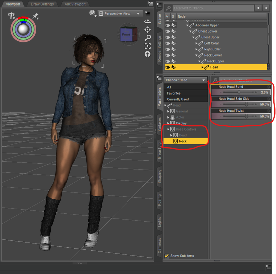Select the Actor parameter group
This screenshot has height=274, width=276.
click(x=180, y=117)
